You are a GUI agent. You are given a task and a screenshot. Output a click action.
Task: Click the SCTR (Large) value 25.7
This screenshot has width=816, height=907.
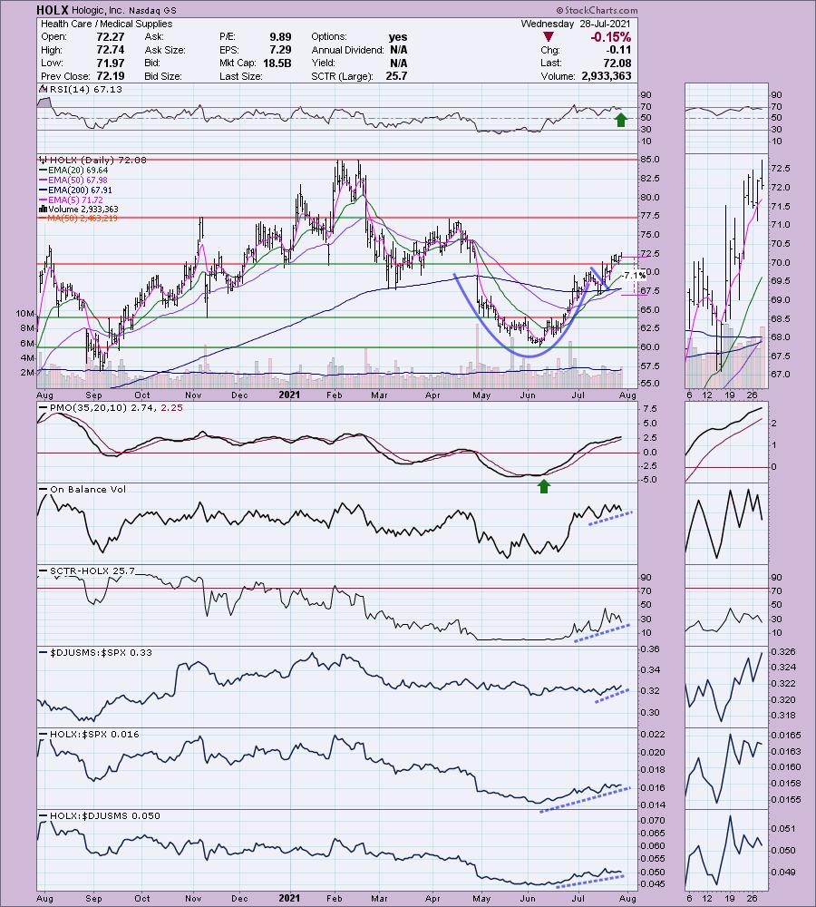397,76
